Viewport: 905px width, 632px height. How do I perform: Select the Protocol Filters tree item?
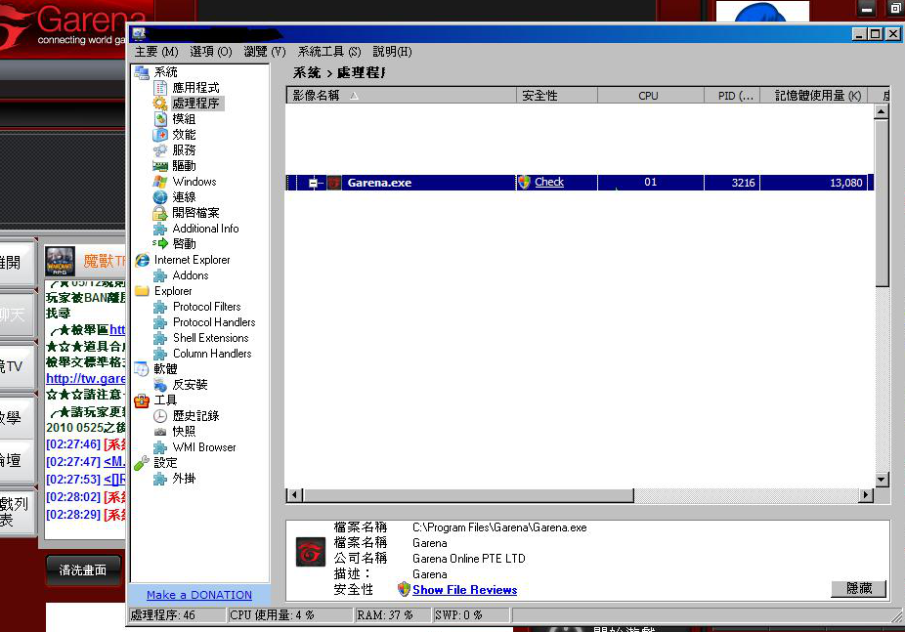tap(206, 307)
